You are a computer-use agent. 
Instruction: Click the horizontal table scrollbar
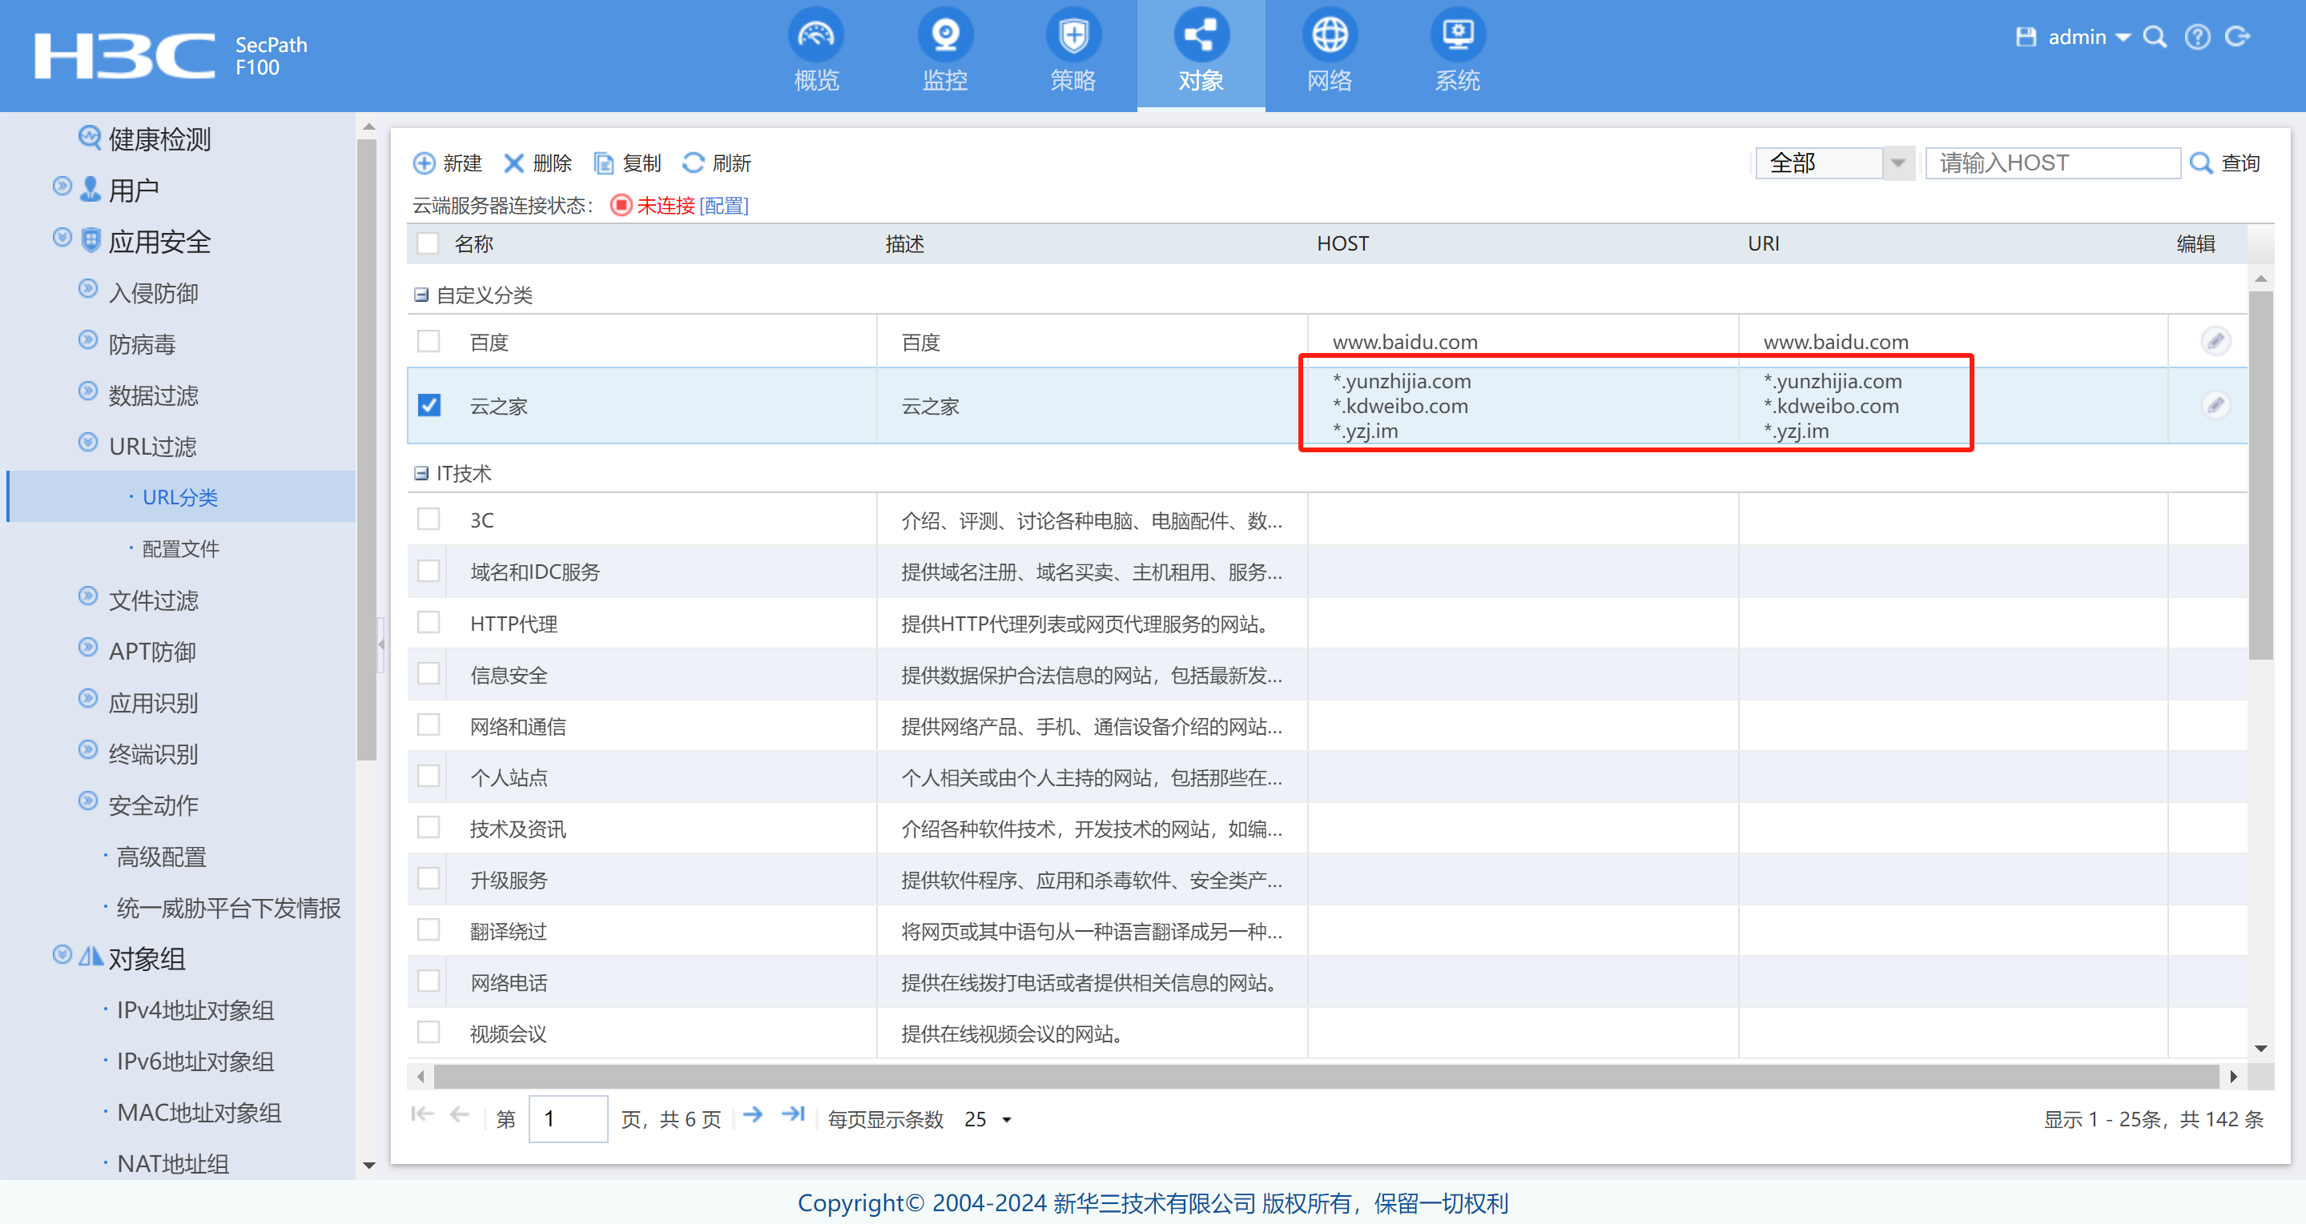[x=1325, y=1077]
